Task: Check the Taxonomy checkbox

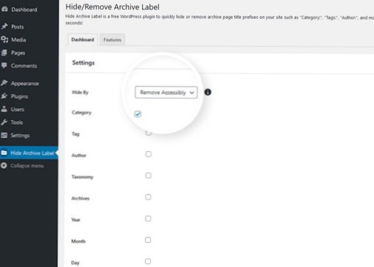Action: pos(148,175)
